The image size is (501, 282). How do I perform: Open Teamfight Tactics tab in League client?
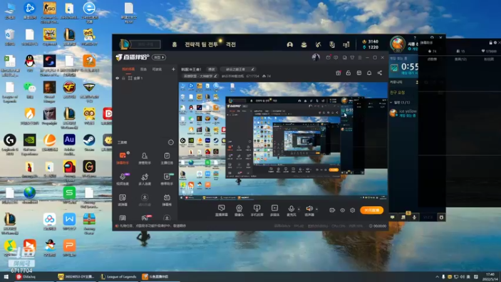click(201, 44)
